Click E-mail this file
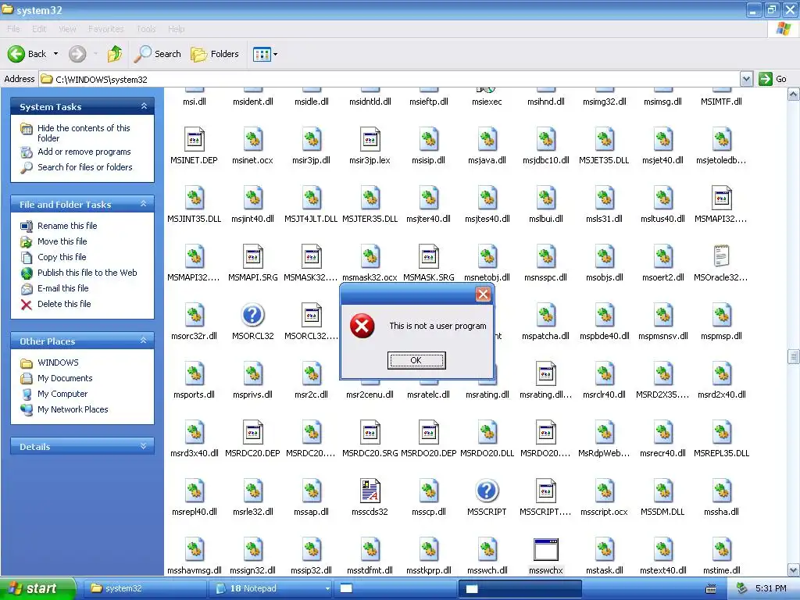The image size is (800, 600). pos(62,288)
